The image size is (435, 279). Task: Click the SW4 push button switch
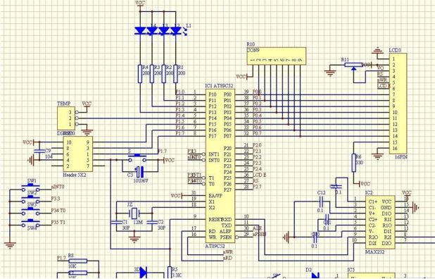click(30, 223)
